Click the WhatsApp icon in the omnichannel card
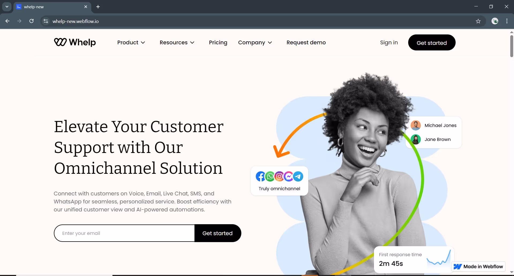 pyautogui.click(x=270, y=176)
